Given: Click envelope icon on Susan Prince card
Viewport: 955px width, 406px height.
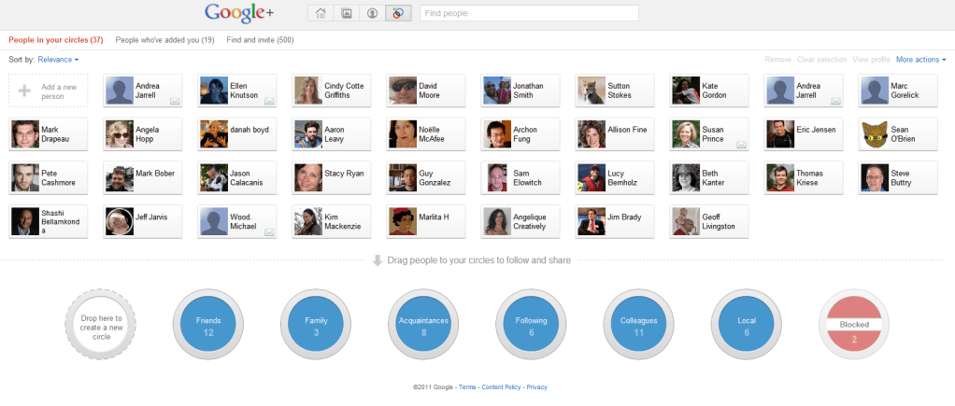Looking at the screenshot, I should pos(741,145).
